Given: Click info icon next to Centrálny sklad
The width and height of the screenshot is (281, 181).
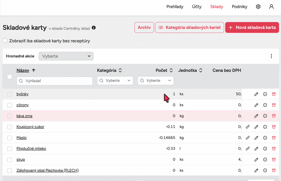Looking at the screenshot, I should pyautogui.click(x=94, y=28).
